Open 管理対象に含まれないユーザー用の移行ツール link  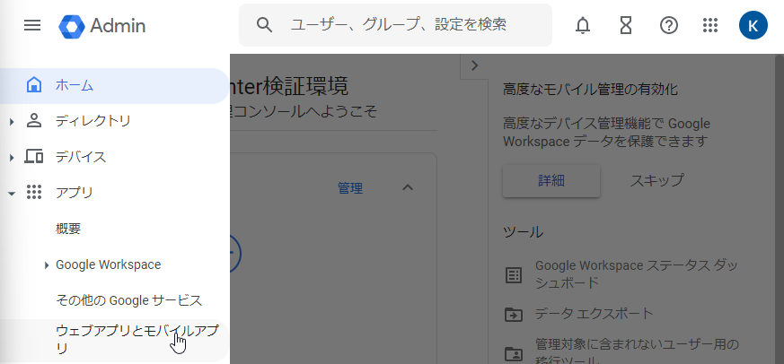pos(637,352)
